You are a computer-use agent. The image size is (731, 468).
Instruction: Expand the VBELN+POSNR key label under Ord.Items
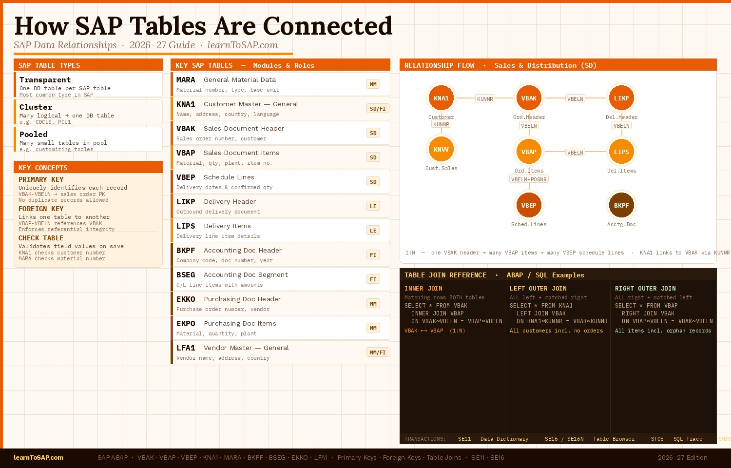click(x=529, y=179)
